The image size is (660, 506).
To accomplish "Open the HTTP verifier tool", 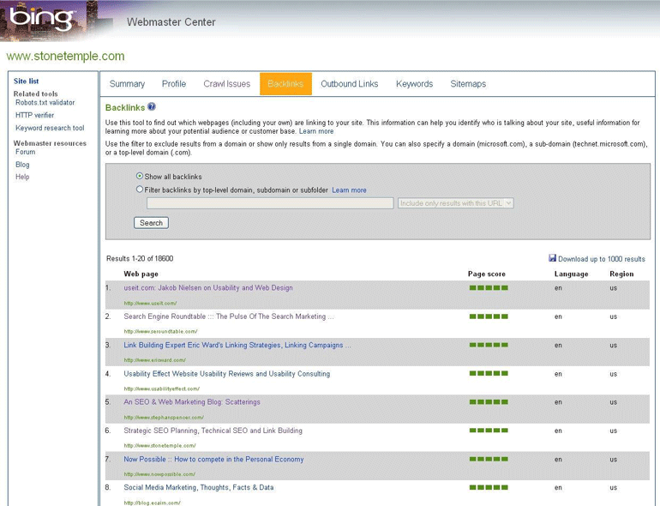I will (35, 115).
